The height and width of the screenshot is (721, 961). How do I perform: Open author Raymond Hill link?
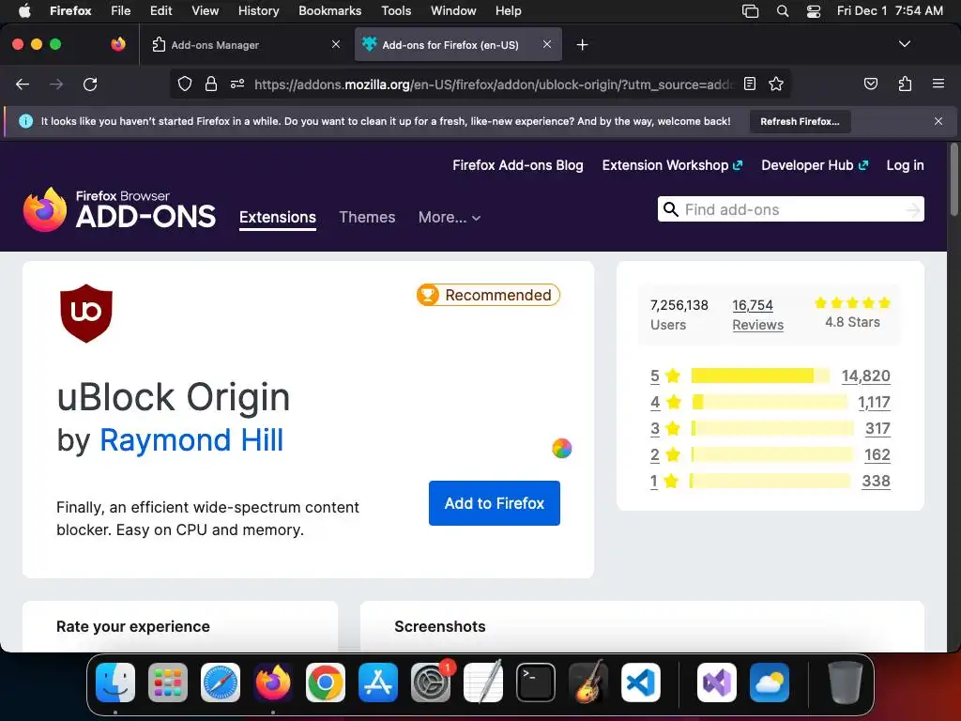pyautogui.click(x=191, y=440)
